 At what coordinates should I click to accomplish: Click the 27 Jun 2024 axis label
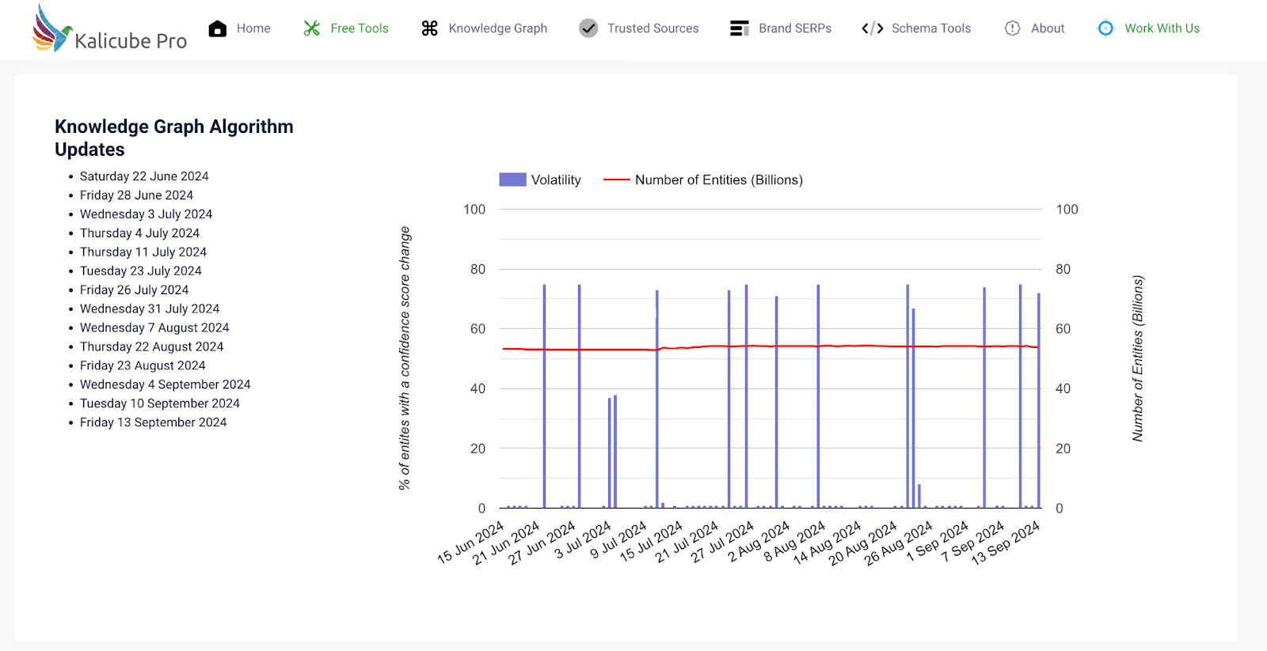[542, 543]
